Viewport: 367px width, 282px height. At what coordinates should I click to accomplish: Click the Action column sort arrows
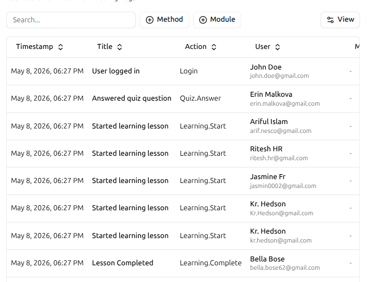(214, 47)
